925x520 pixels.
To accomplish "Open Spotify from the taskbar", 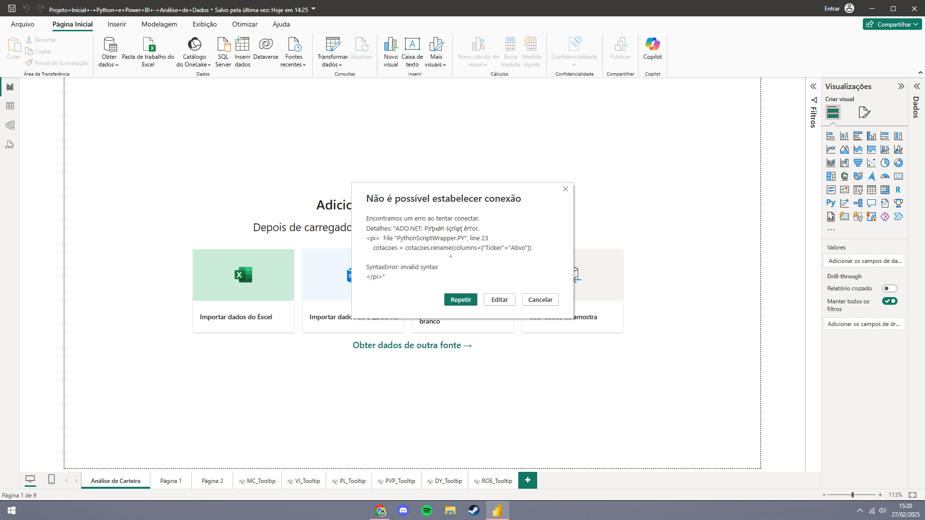I will [x=427, y=510].
